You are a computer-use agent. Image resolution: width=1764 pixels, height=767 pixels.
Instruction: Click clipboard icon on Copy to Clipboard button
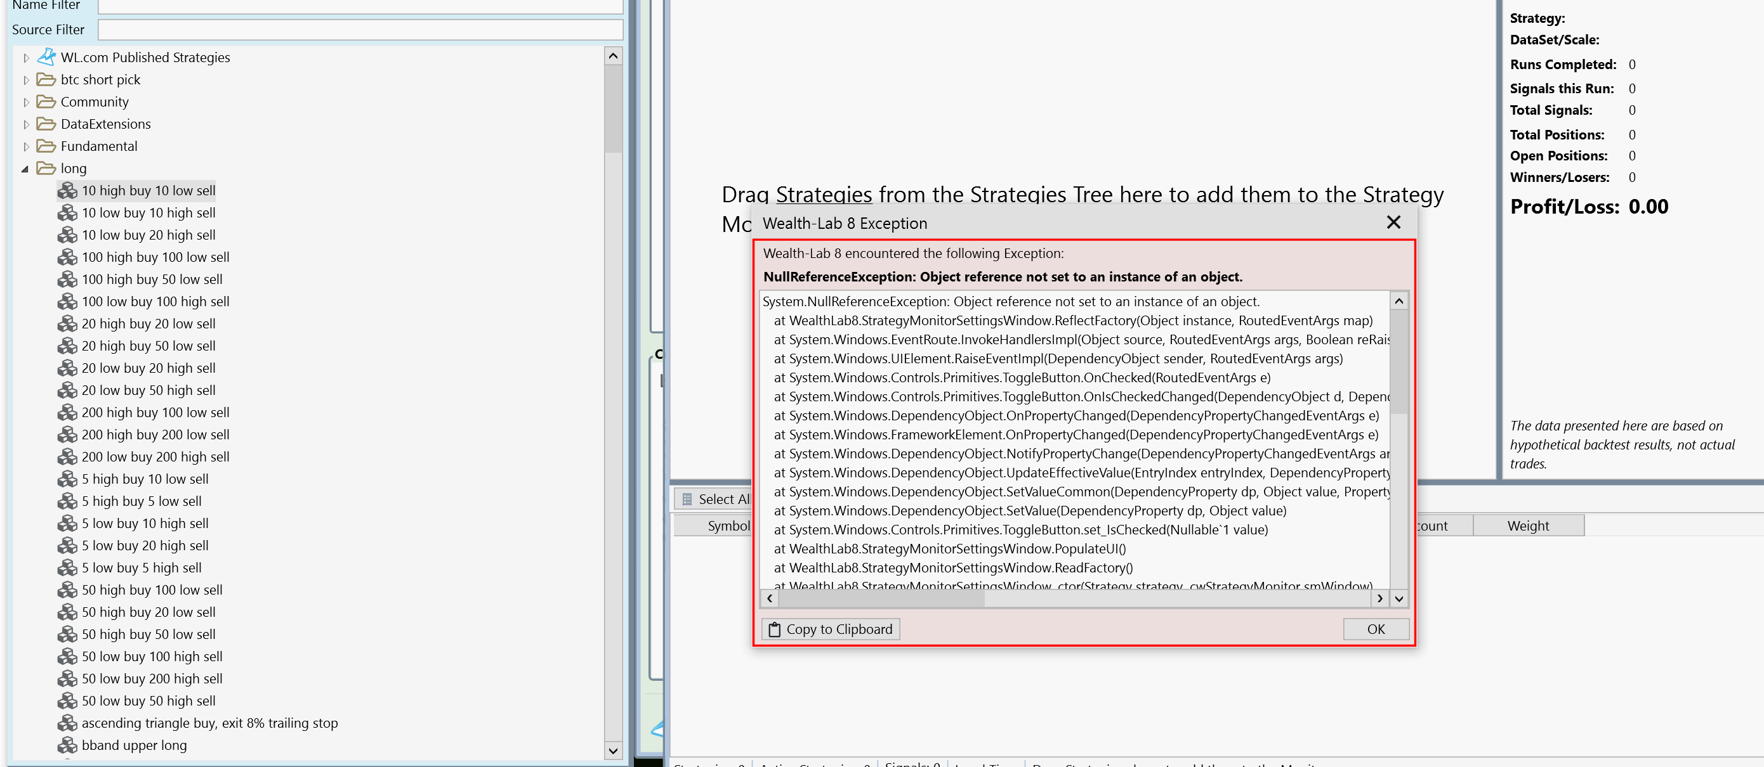(773, 629)
